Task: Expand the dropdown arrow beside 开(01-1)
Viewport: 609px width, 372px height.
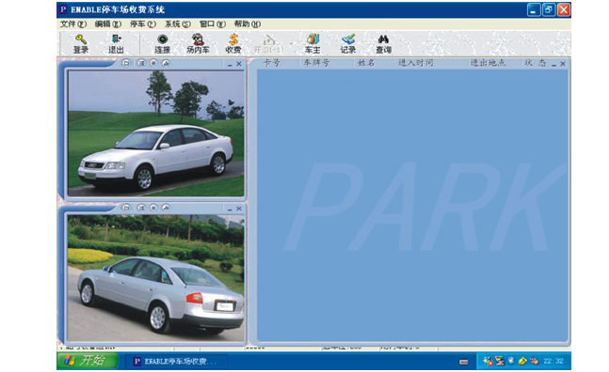Action: [291, 43]
